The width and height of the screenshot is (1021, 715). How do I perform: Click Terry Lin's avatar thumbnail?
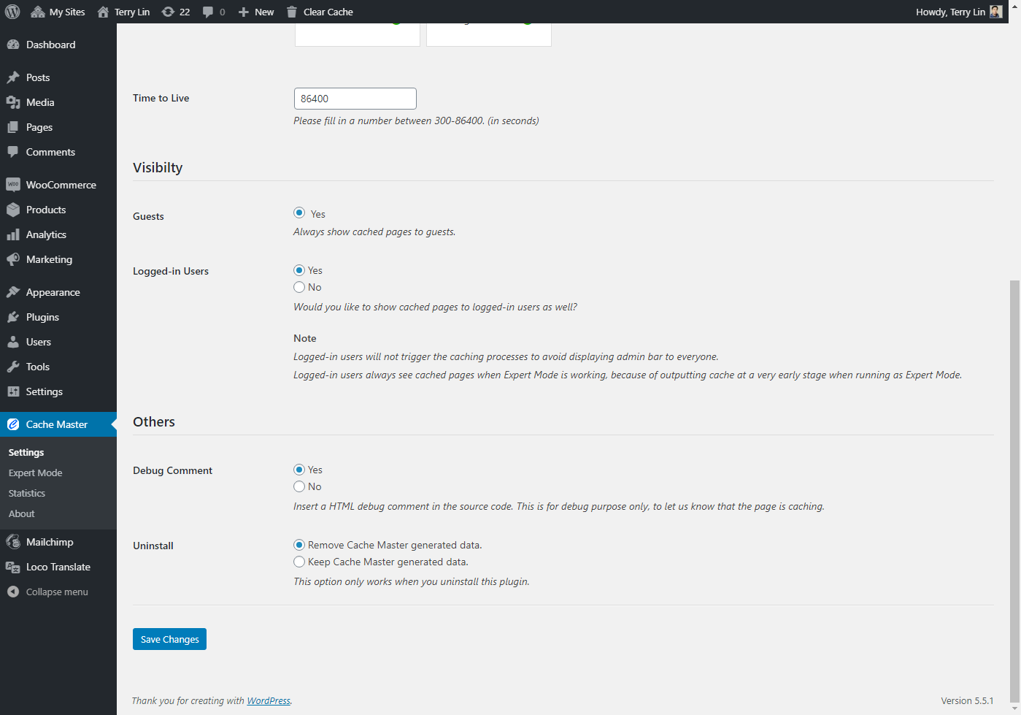[996, 12]
